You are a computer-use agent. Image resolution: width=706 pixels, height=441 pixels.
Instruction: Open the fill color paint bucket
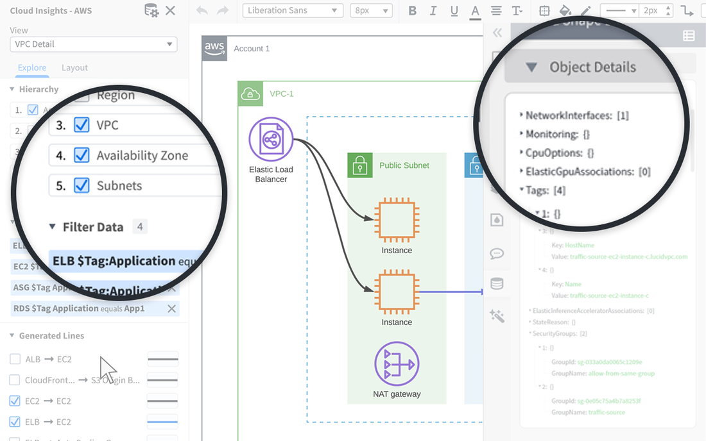click(565, 11)
